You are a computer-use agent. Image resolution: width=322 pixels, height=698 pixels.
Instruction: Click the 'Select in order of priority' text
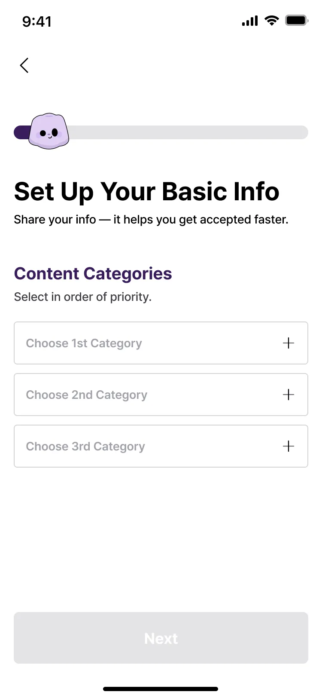click(83, 297)
